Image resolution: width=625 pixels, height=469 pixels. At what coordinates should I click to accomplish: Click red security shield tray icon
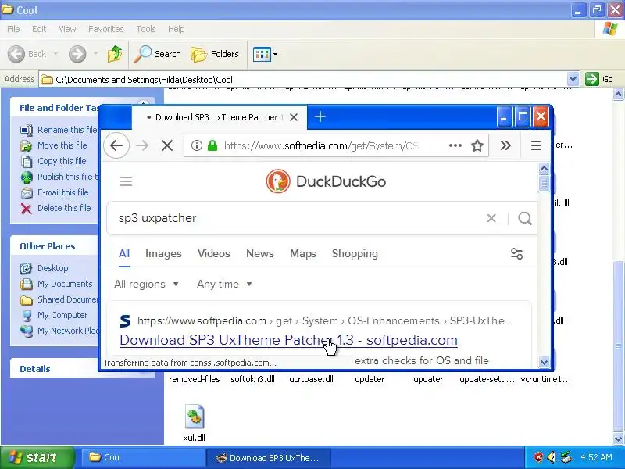pos(538,457)
